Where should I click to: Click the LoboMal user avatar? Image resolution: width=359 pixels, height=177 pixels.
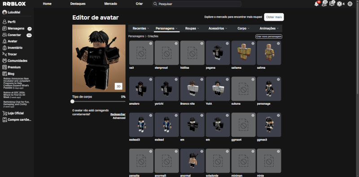[4, 13]
